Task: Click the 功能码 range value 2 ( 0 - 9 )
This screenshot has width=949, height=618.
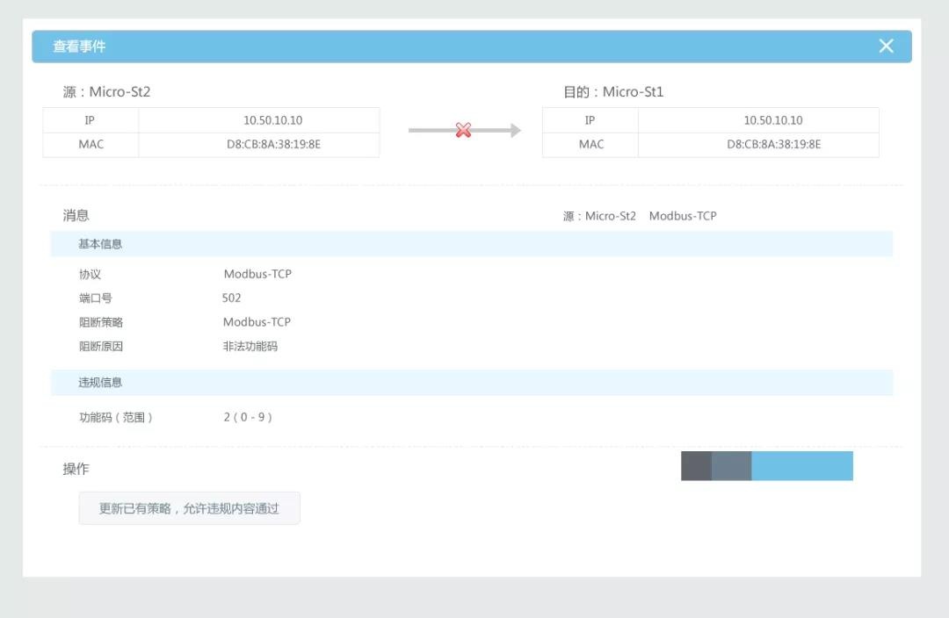Action: [248, 418]
